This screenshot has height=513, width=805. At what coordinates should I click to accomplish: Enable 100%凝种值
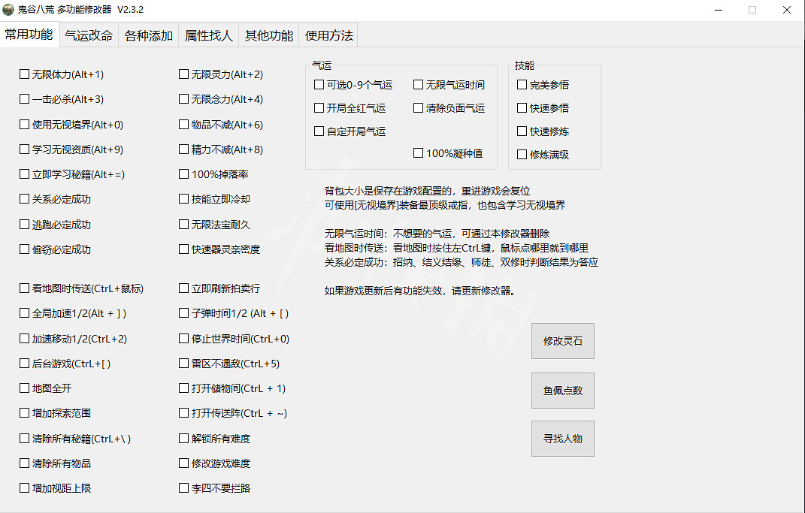(x=418, y=154)
